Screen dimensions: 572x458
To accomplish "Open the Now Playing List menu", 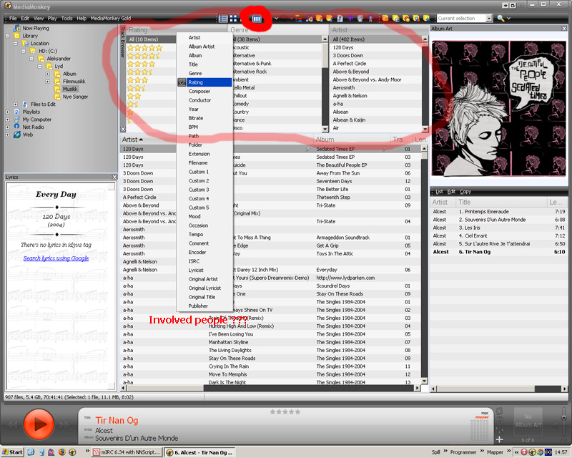I will [x=439, y=192].
